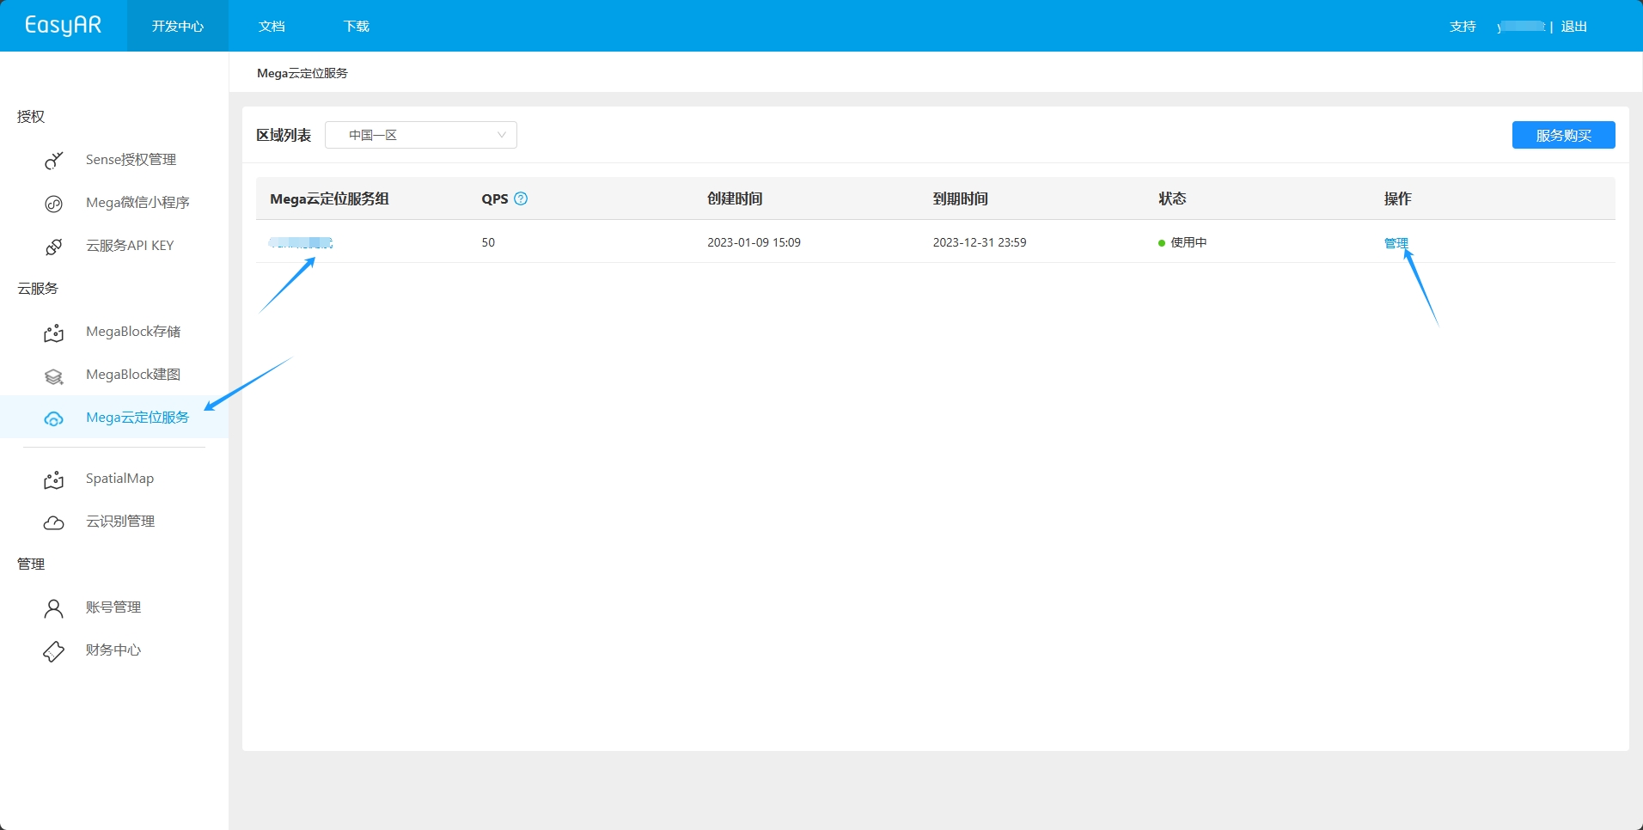This screenshot has width=1643, height=830.
Task: Click the Mega云定位服务 cloud icon
Action: click(53, 418)
